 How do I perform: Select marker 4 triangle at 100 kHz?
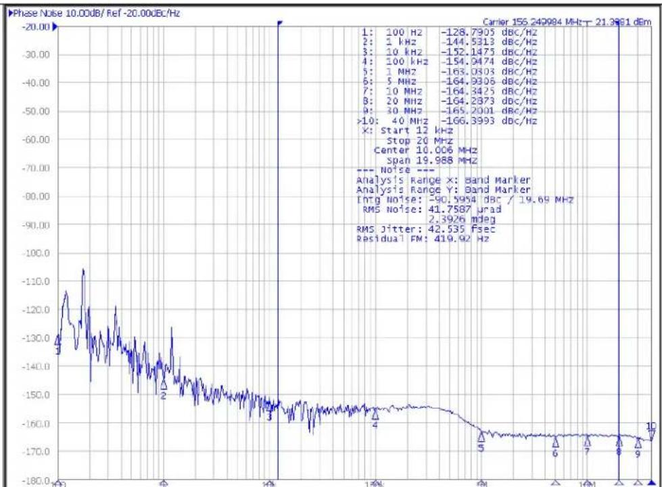pos(375,414)
